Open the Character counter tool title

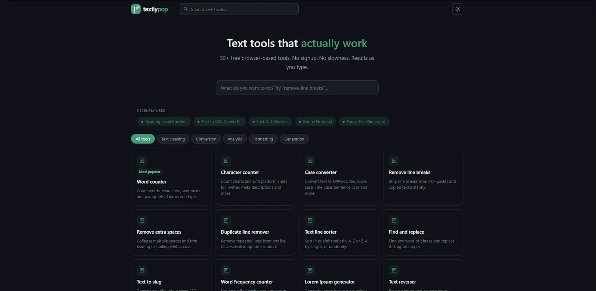coord(240,173)
